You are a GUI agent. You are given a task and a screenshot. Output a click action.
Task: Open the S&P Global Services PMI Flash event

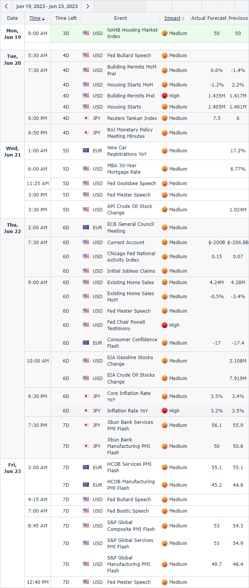click(130, 543)
